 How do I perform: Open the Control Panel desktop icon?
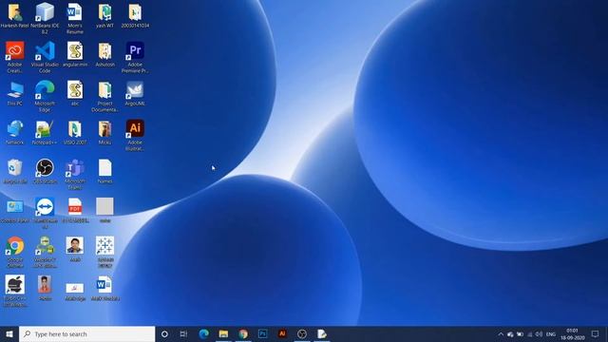(x=15, y=207)
